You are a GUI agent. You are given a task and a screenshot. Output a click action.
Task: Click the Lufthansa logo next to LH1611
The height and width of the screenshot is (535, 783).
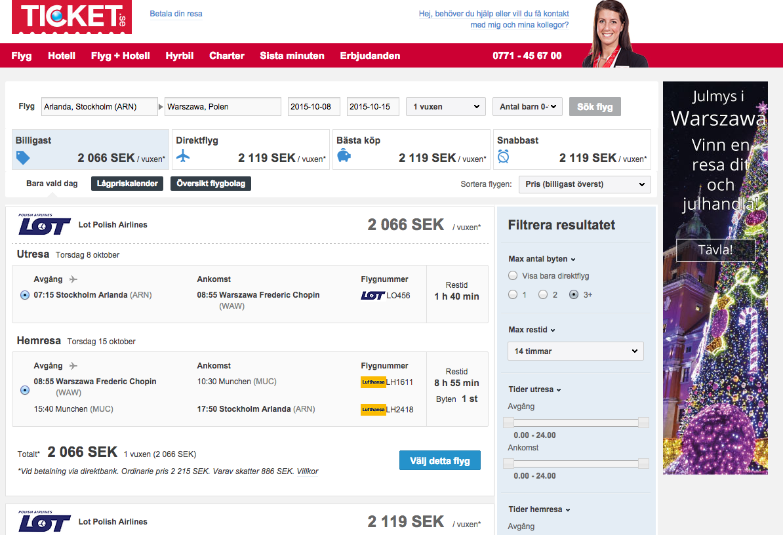tap(373, 382)
